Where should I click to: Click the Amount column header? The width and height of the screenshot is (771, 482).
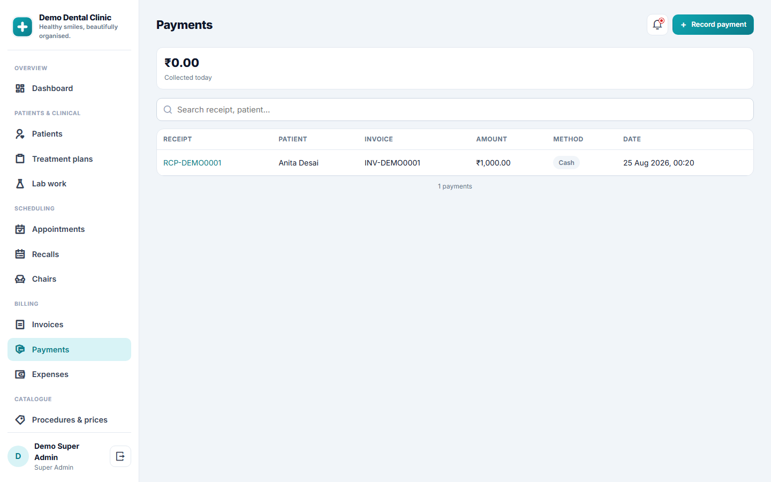pos(492,139)
